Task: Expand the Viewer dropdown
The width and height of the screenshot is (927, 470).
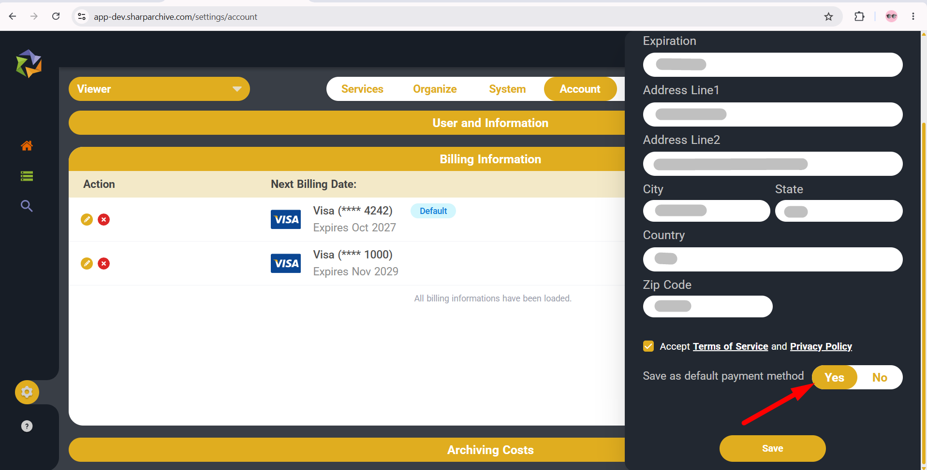Action: tap(159, 89)
